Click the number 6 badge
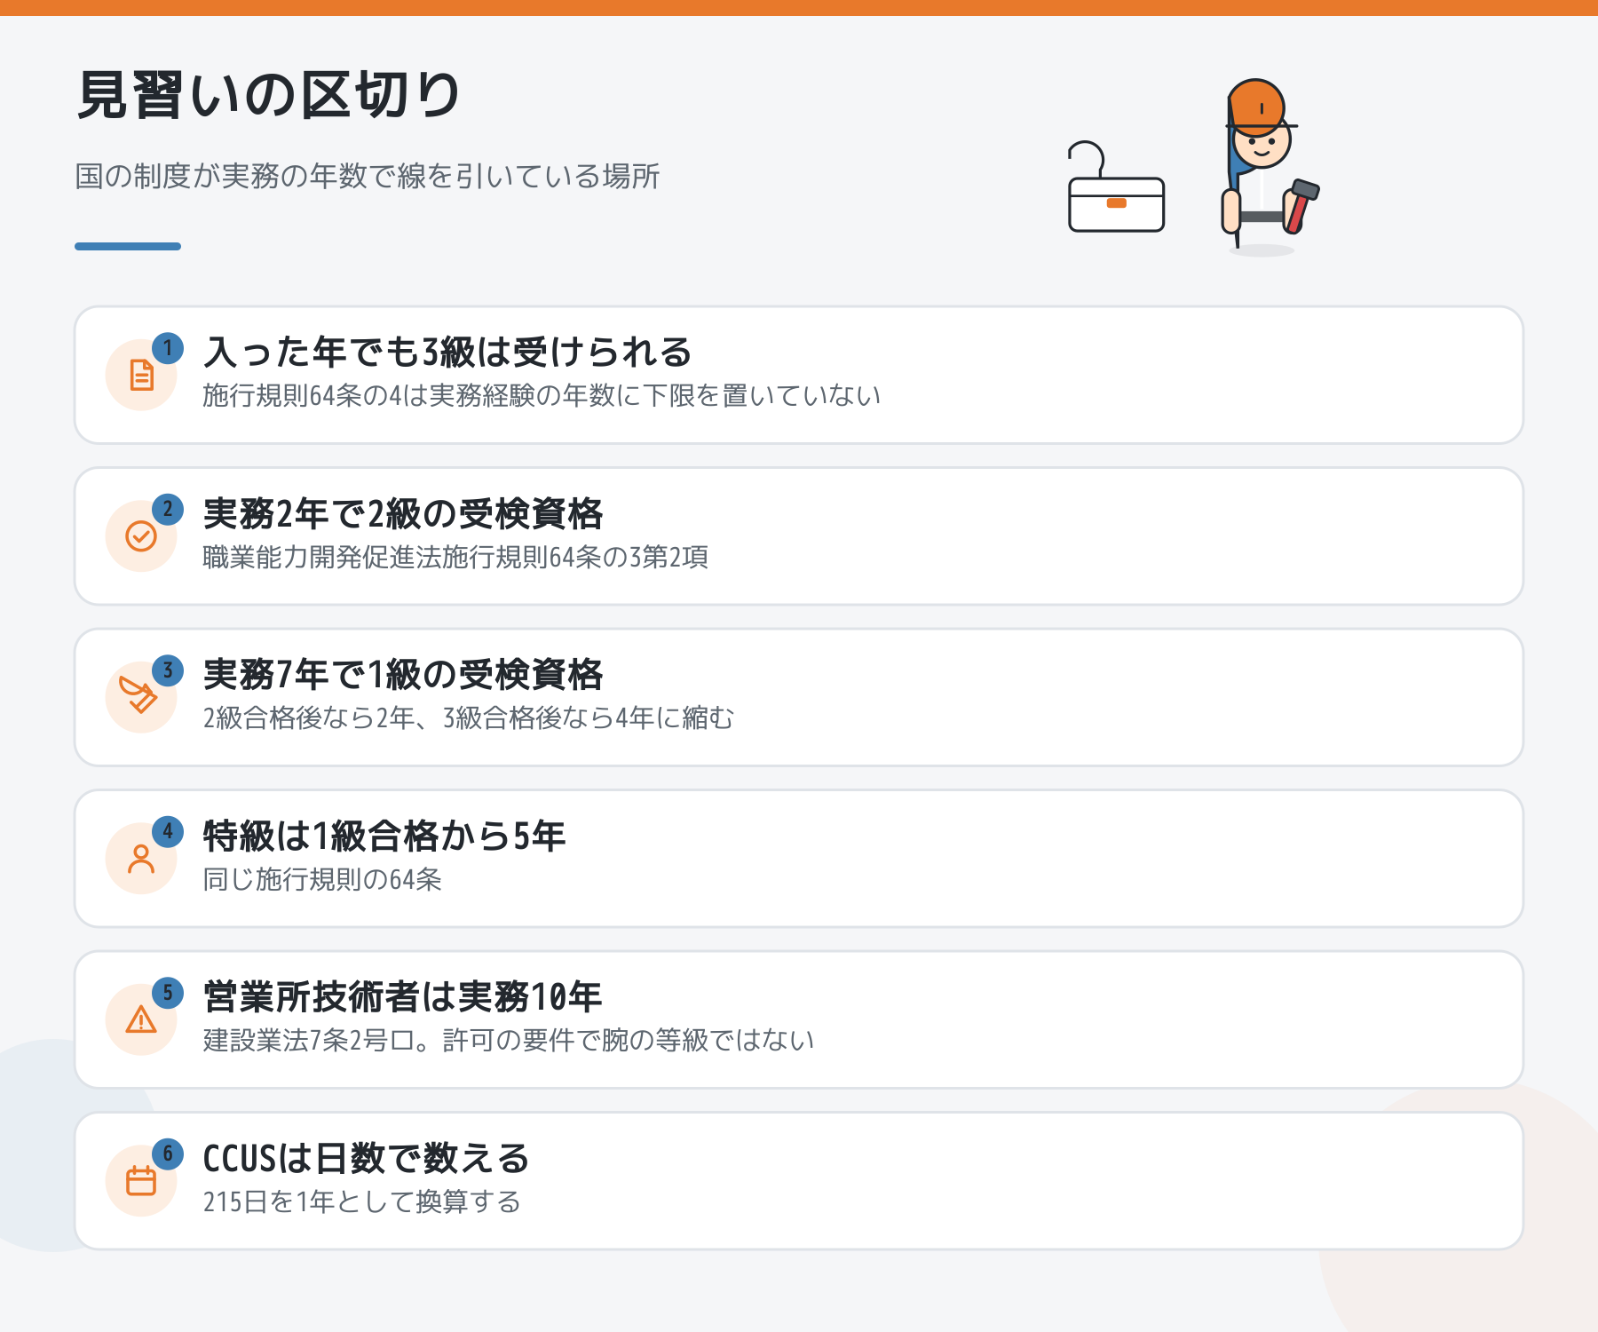The image size is (1598, 1332). 168,1154
